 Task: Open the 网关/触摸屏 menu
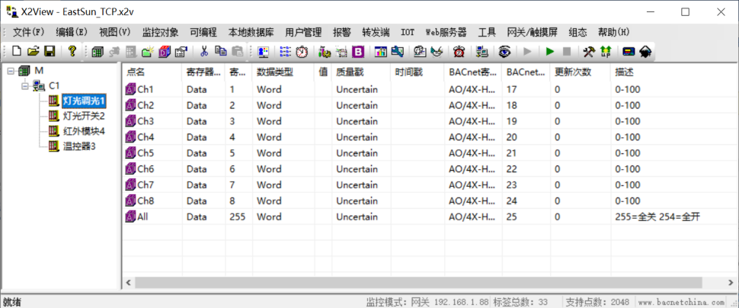coord(532,33)
